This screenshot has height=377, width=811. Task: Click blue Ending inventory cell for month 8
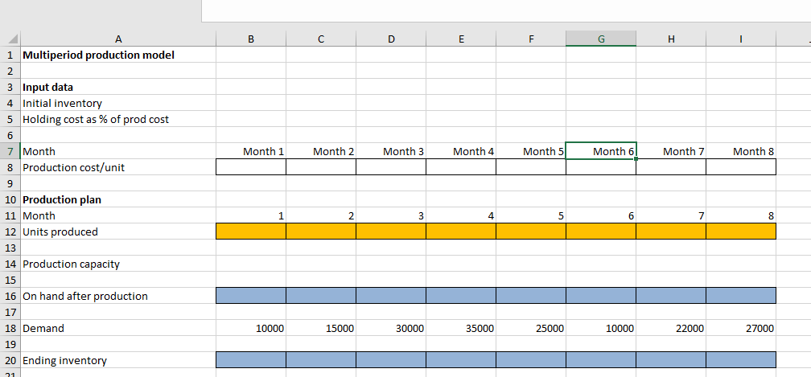coord(741,360)
